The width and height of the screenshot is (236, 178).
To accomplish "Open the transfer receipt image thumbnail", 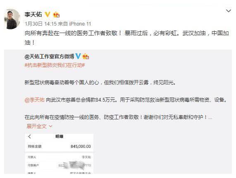I will pos(59,154).
